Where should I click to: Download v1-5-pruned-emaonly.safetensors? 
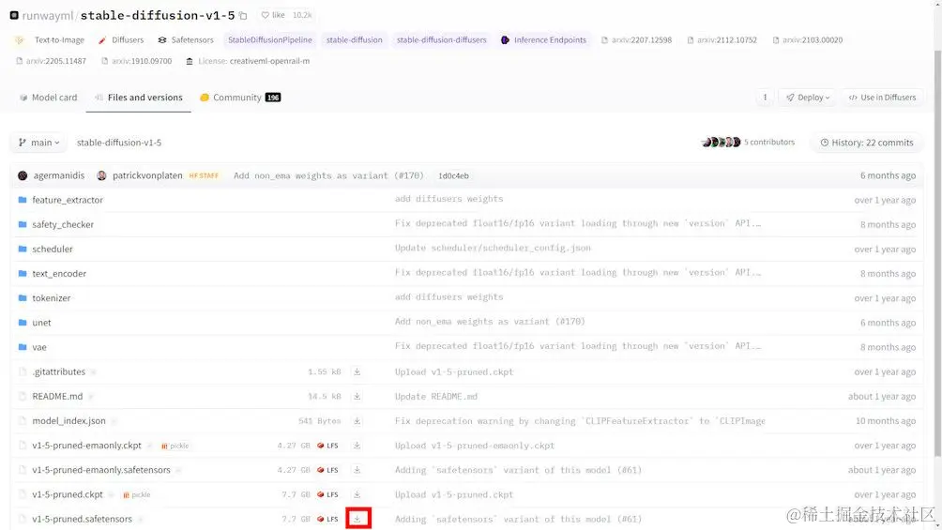coord(357,470)
